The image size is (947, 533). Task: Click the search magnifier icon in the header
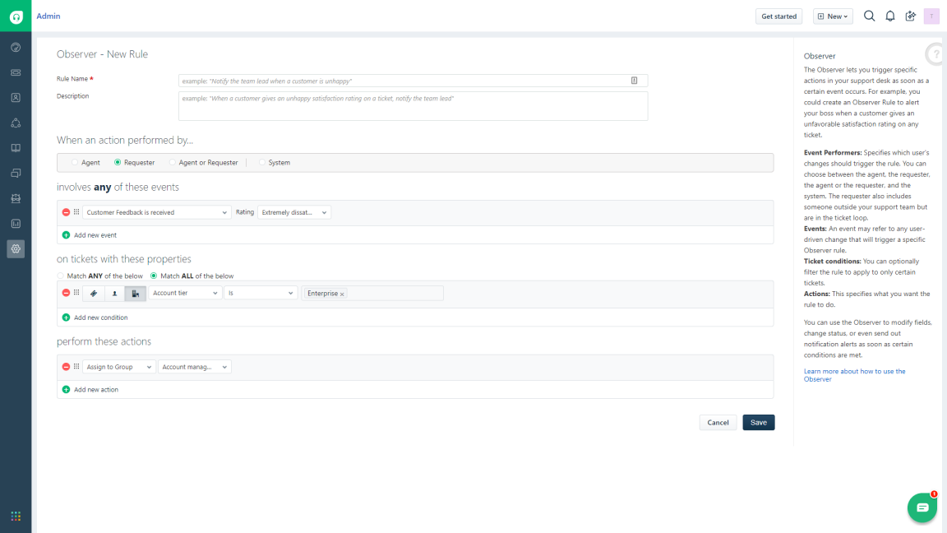(869, 16)
